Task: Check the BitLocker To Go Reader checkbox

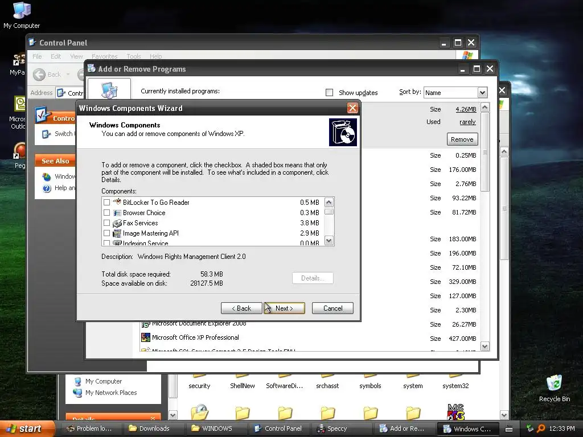Action: tap(106, 202)
